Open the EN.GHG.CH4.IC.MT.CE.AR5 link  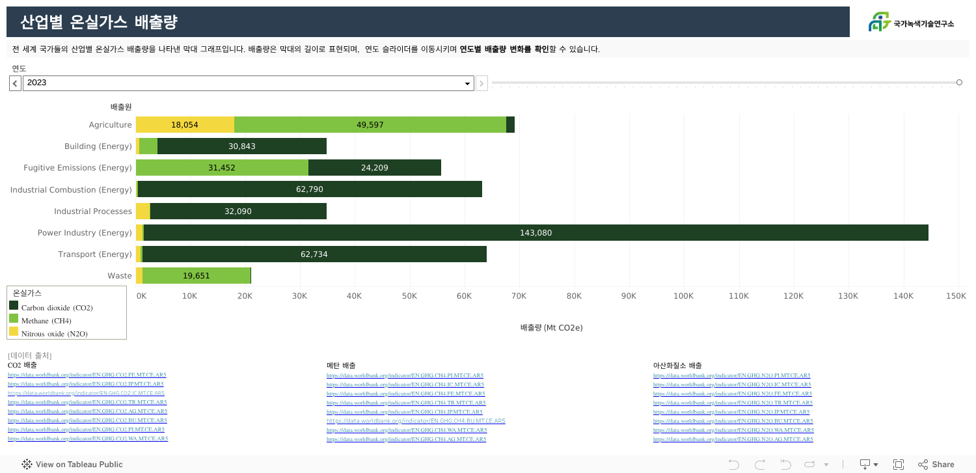coord(405,385)
